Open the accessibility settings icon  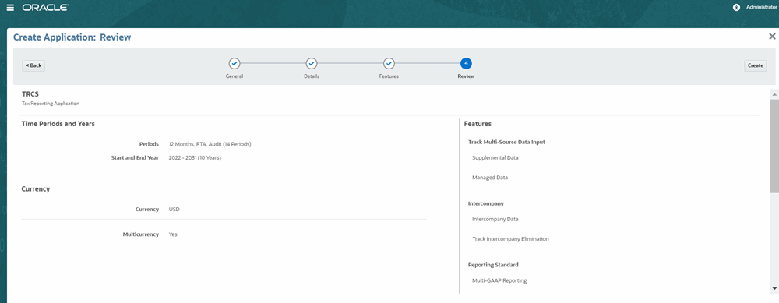[736, 8]
